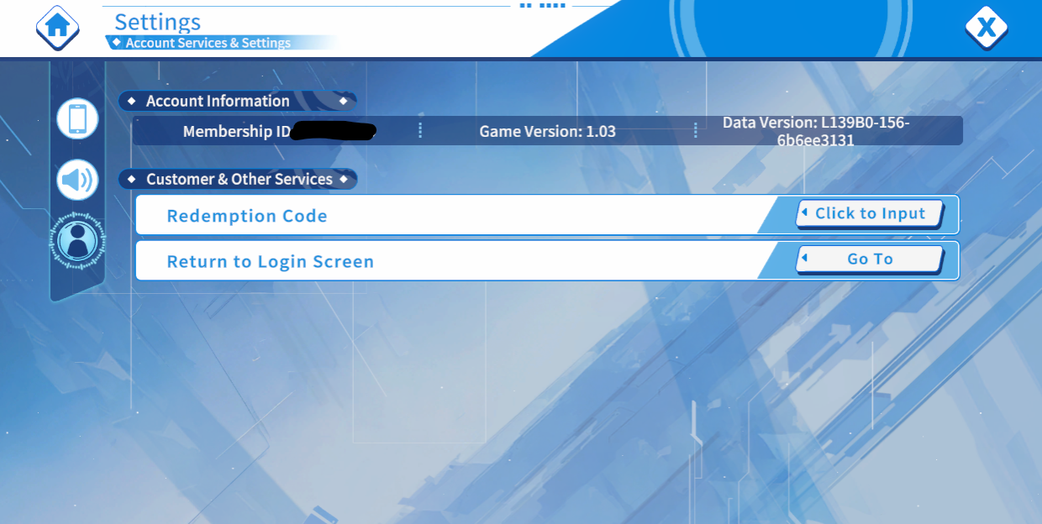This screenshot has height=524, width=1042.
Task: Select the account profile sidebar icon
Action: point(77,242)
